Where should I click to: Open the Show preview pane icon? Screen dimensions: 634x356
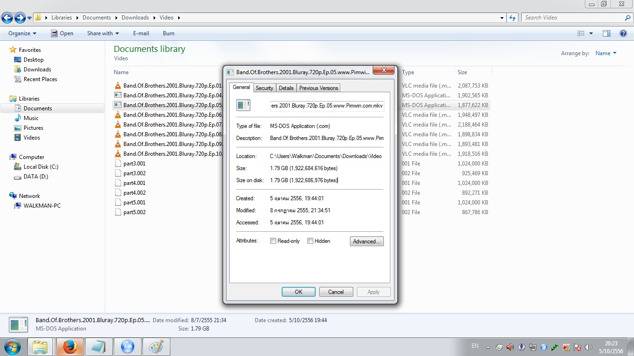(x=606, y=33)
